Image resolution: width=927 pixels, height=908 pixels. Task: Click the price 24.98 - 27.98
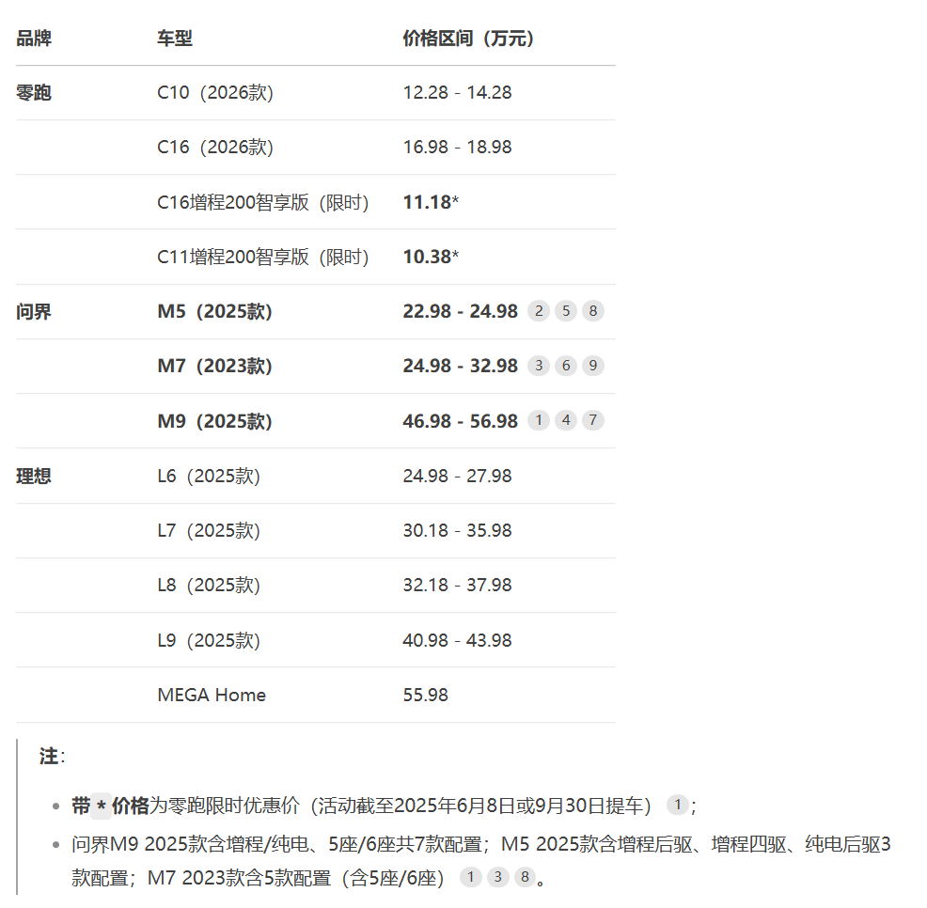457,476
